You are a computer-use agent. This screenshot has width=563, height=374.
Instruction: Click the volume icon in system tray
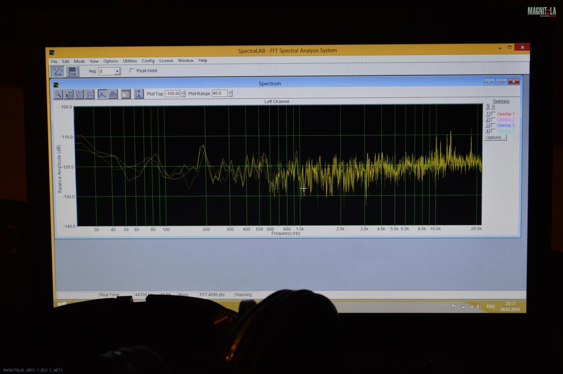pyautogui.click(x=479, y=307)
